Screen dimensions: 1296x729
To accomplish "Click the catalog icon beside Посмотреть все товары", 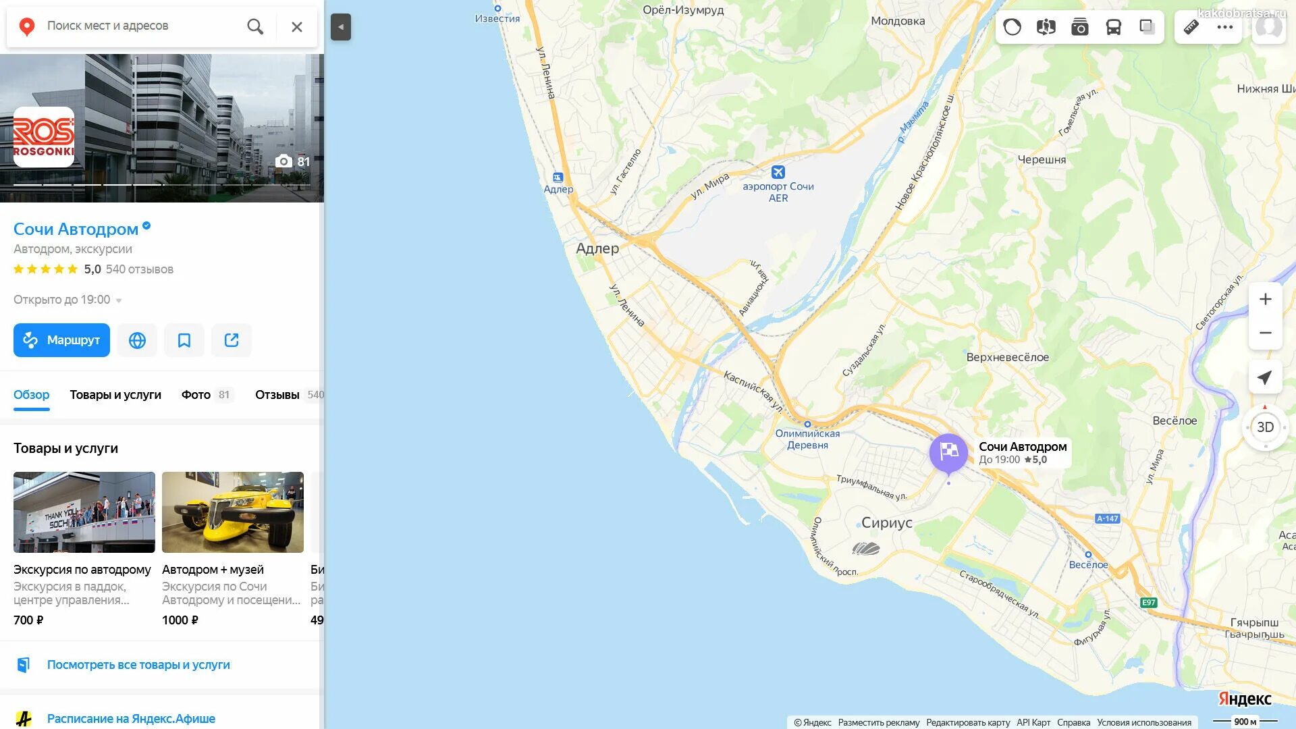I will coord(24,665).
